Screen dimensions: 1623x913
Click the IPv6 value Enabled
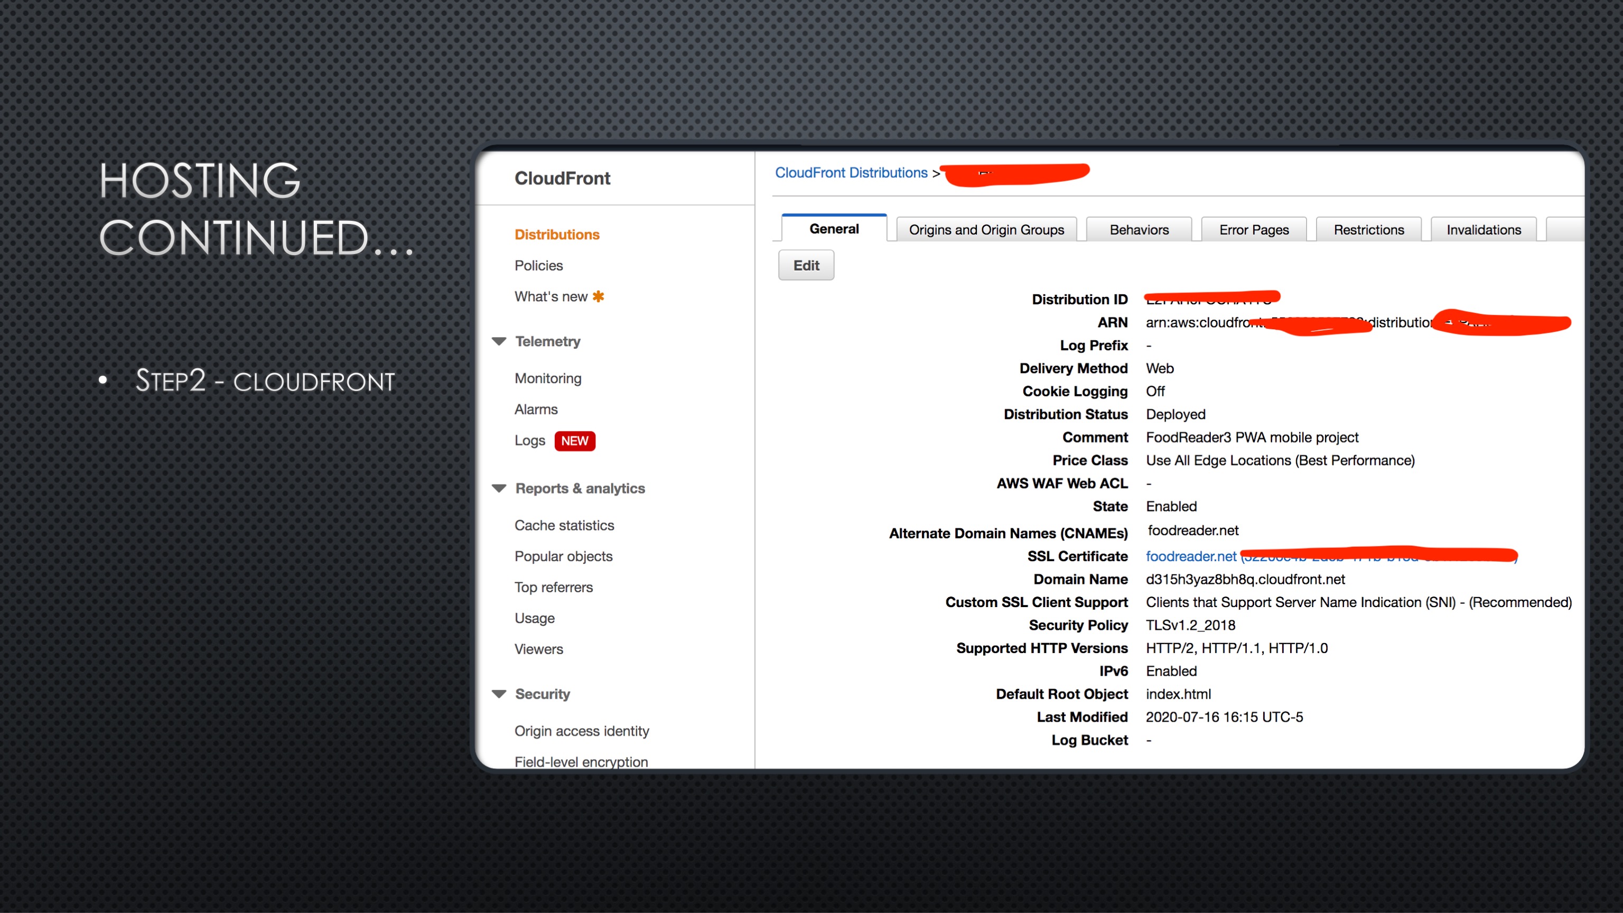(1171, 671)
